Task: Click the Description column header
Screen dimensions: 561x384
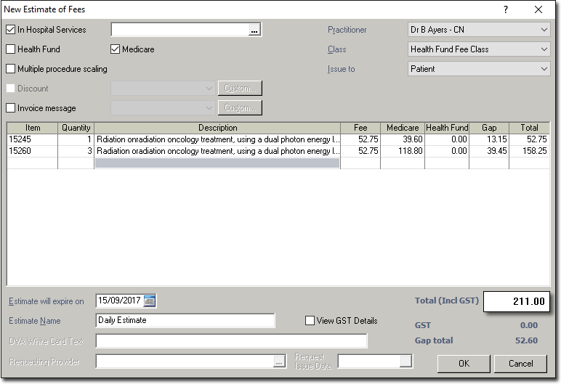Action: tap(217, 128)
